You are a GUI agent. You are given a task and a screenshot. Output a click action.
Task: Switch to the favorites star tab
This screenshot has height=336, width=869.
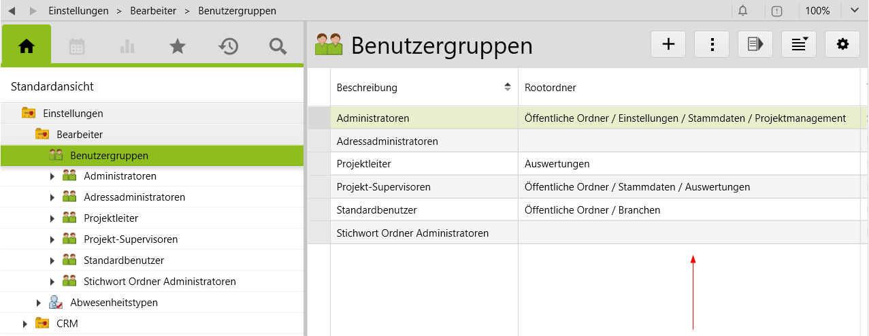(178, 46)
